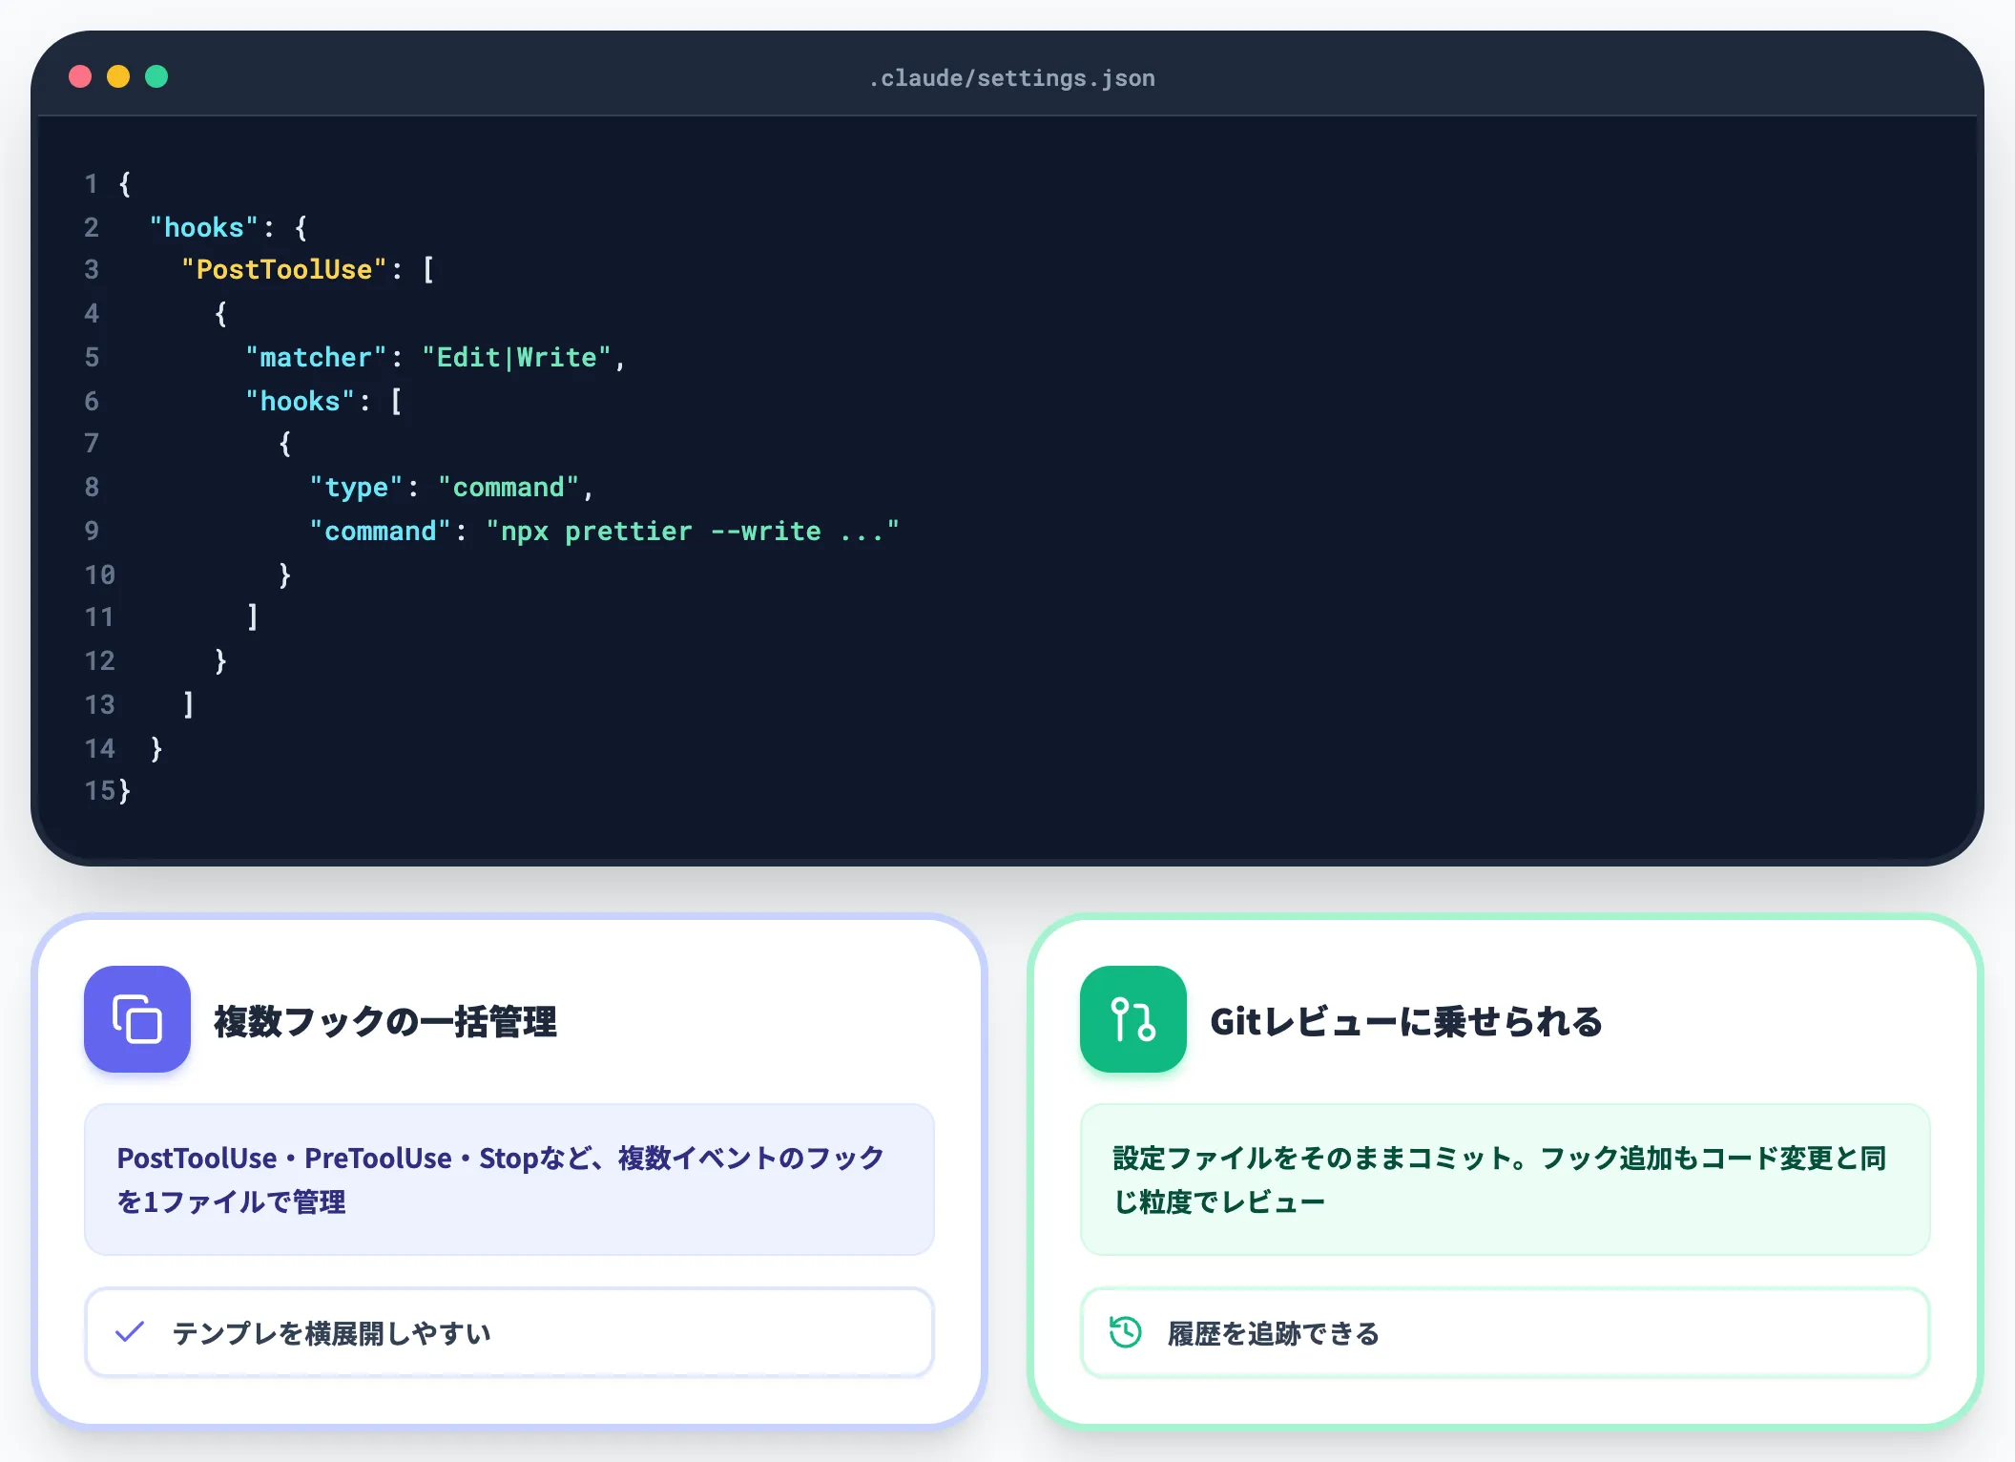Click the "matcher" key on line 5
2015x1462 pixels.
tap(316, 358)
